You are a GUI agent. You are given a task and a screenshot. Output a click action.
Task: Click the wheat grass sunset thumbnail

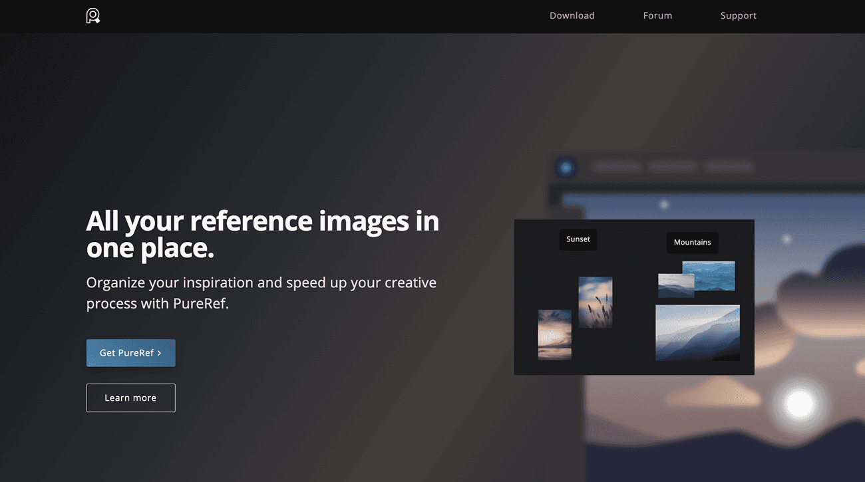tap(596, 302)
